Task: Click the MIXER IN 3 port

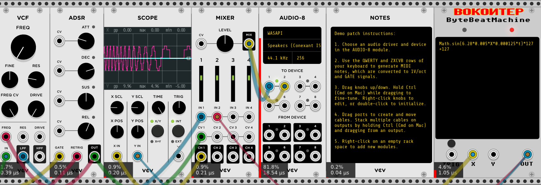Action: pyautogui.click(x=233, y=117)
